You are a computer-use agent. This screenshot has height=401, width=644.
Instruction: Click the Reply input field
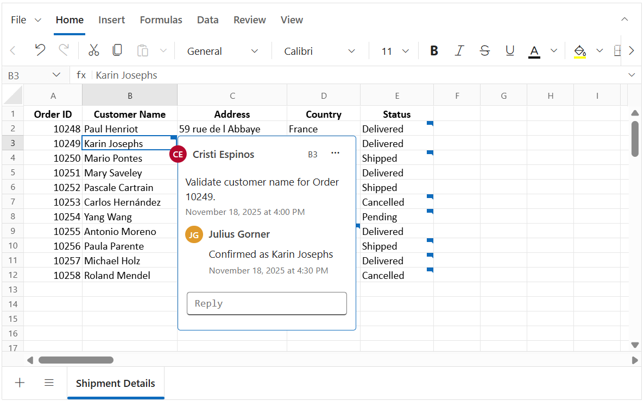point(267,303)
